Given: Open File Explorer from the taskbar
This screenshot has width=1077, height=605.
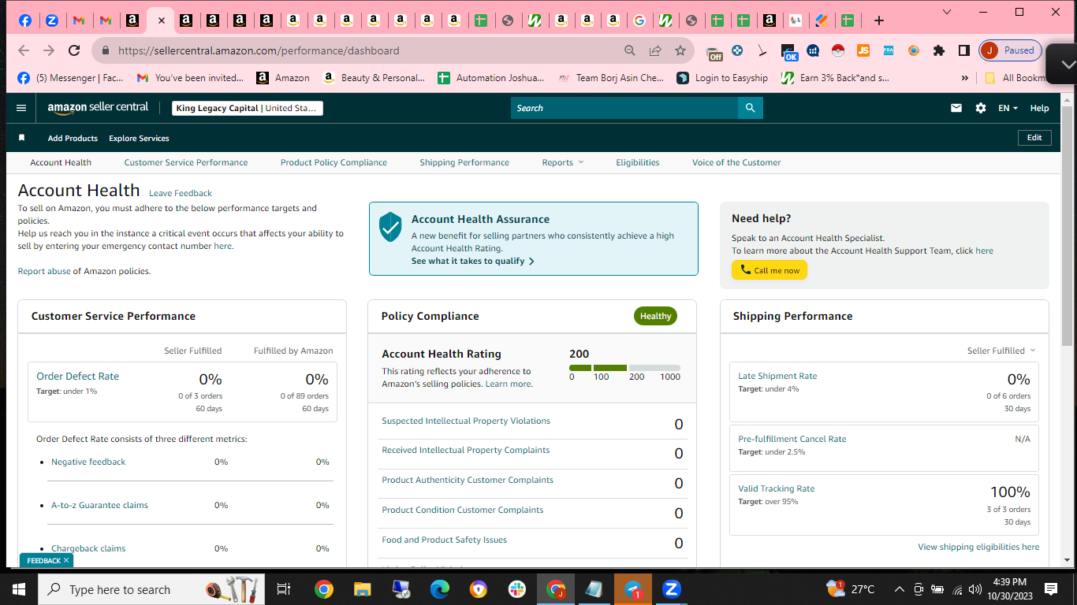Looking at the screenshot, I should click(362, 588).
